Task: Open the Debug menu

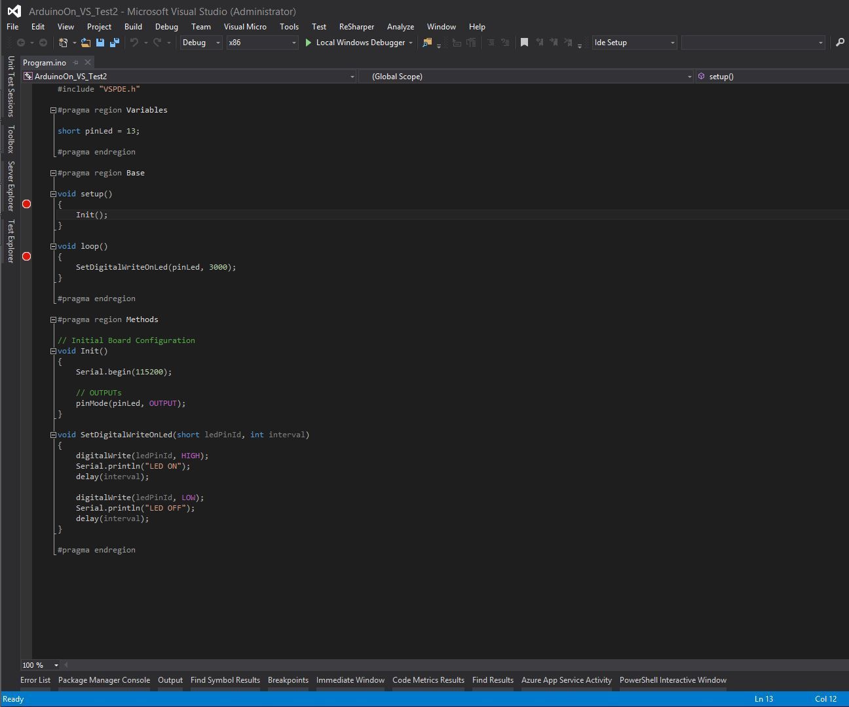Action: [x=166, y=27]
